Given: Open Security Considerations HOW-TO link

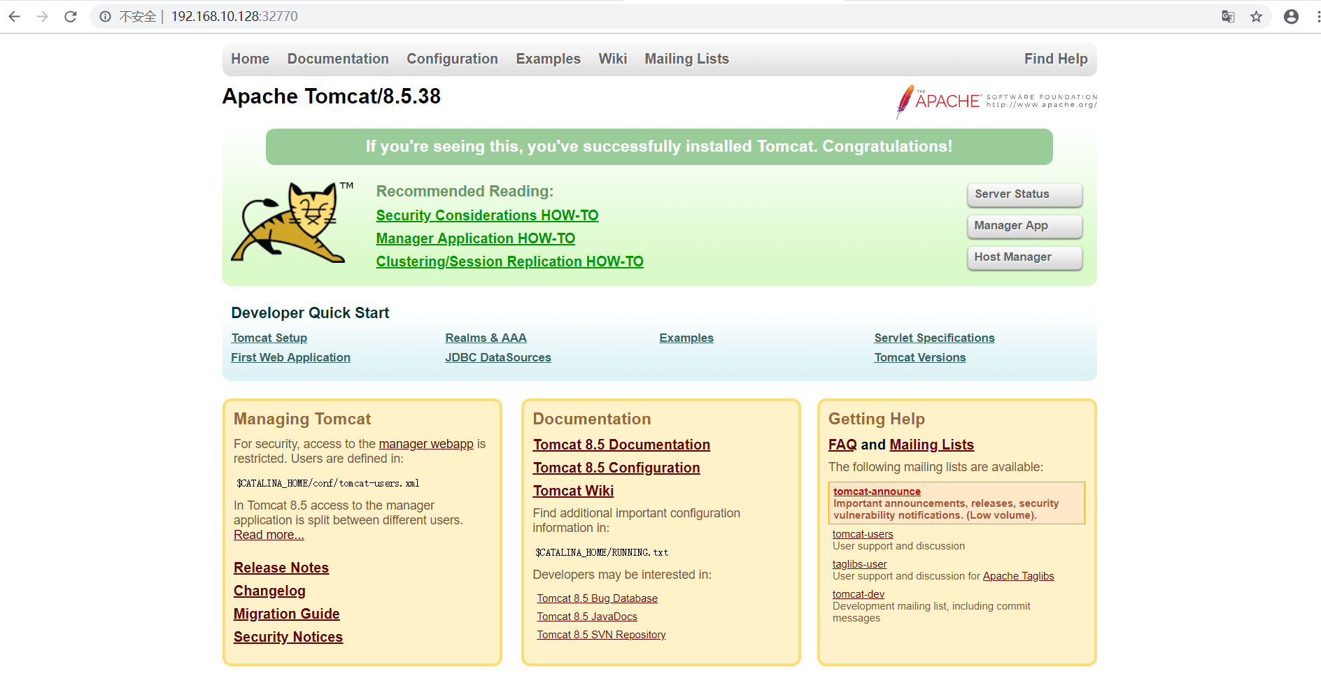Looking at the screenshot, I should click(x=487, y=215).
